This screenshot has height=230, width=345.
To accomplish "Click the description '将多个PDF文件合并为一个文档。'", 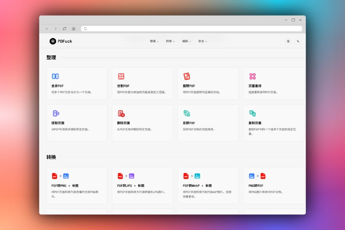I will pyautogui.click(x=72, y=92).
